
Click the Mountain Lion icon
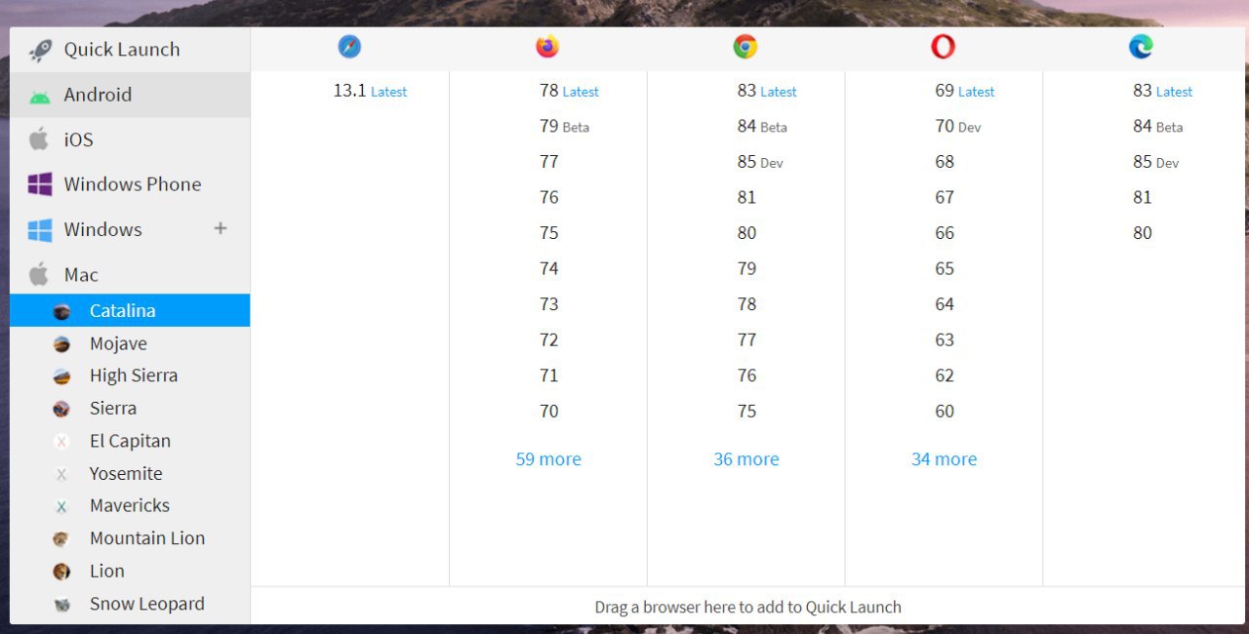(x=61, y=539)
